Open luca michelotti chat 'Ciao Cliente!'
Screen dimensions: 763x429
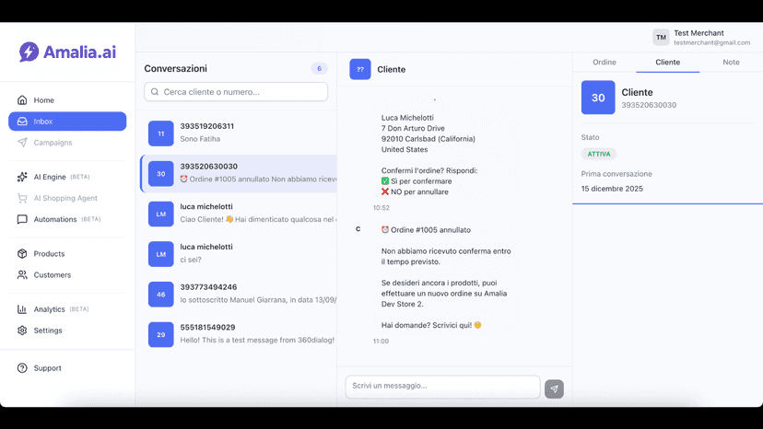(239, 214)
